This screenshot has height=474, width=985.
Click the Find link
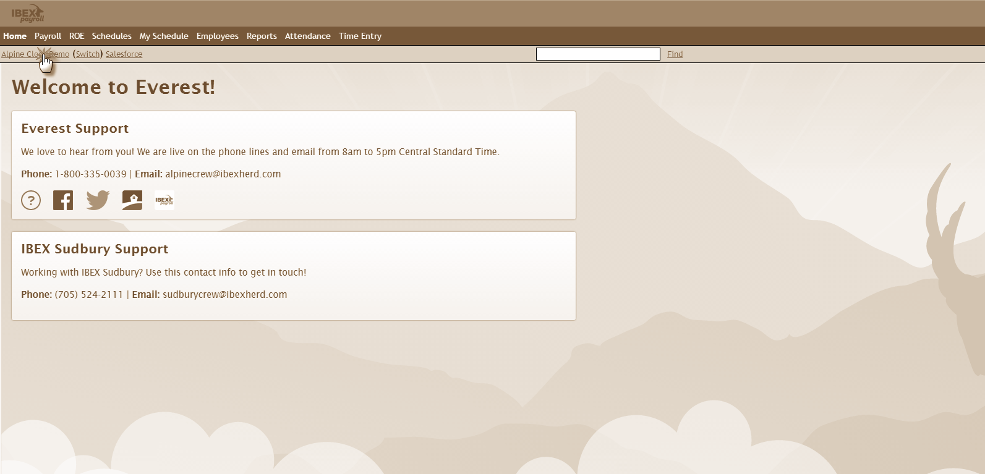coord(675,54)
